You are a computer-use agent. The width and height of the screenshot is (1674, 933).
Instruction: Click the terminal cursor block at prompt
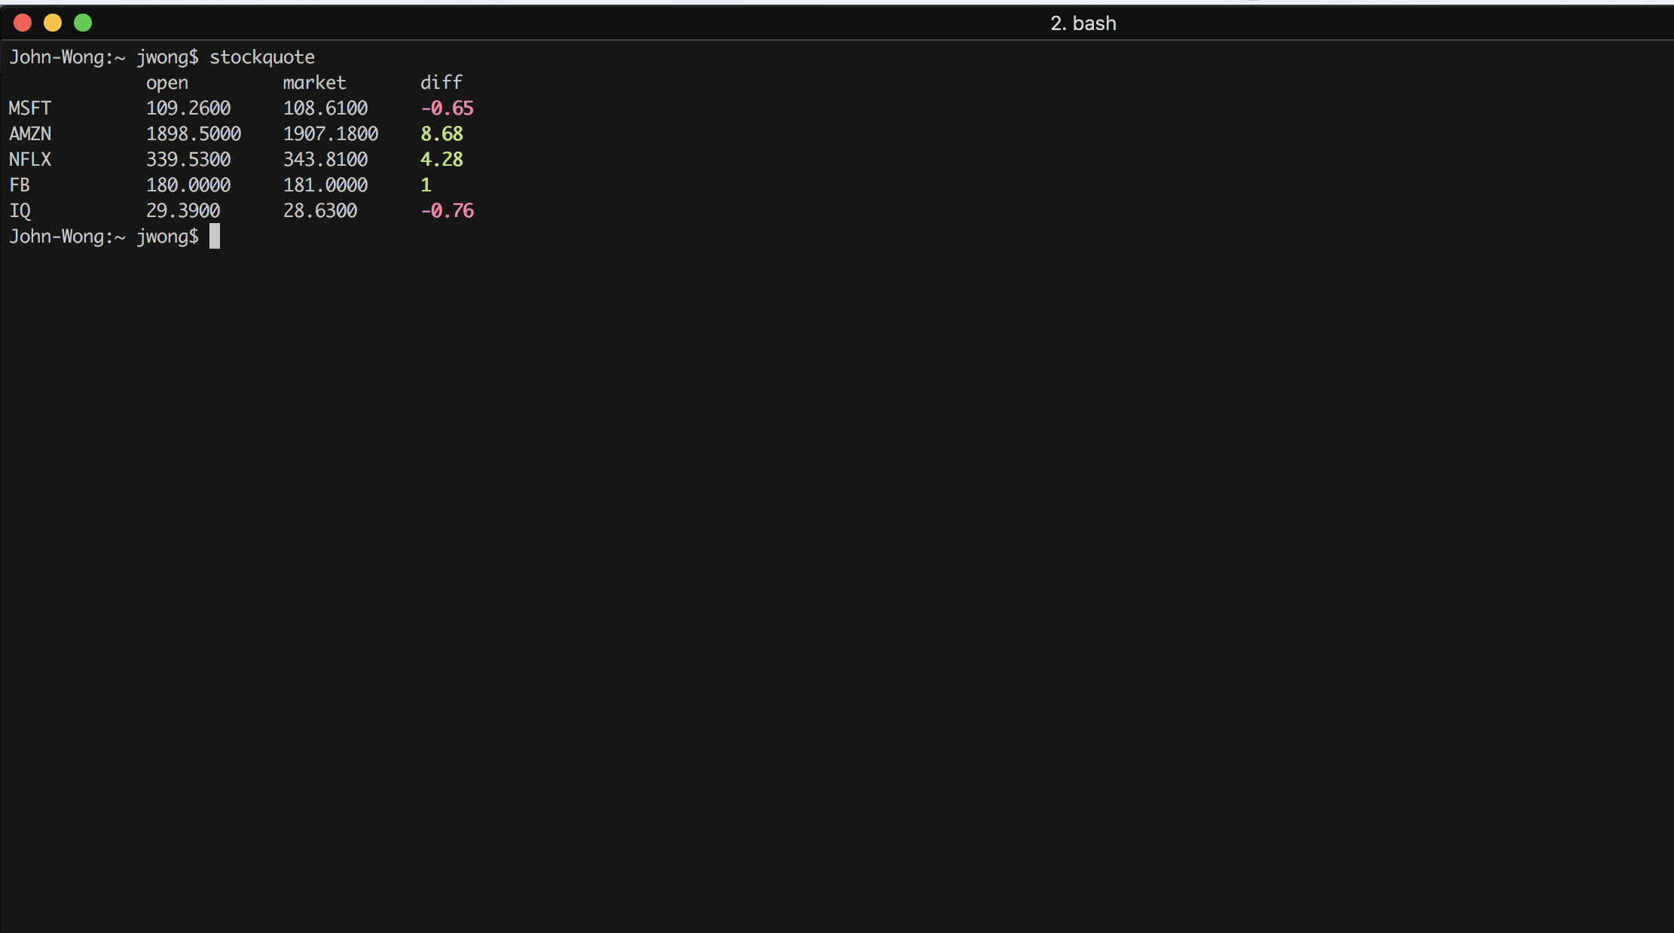215,237
